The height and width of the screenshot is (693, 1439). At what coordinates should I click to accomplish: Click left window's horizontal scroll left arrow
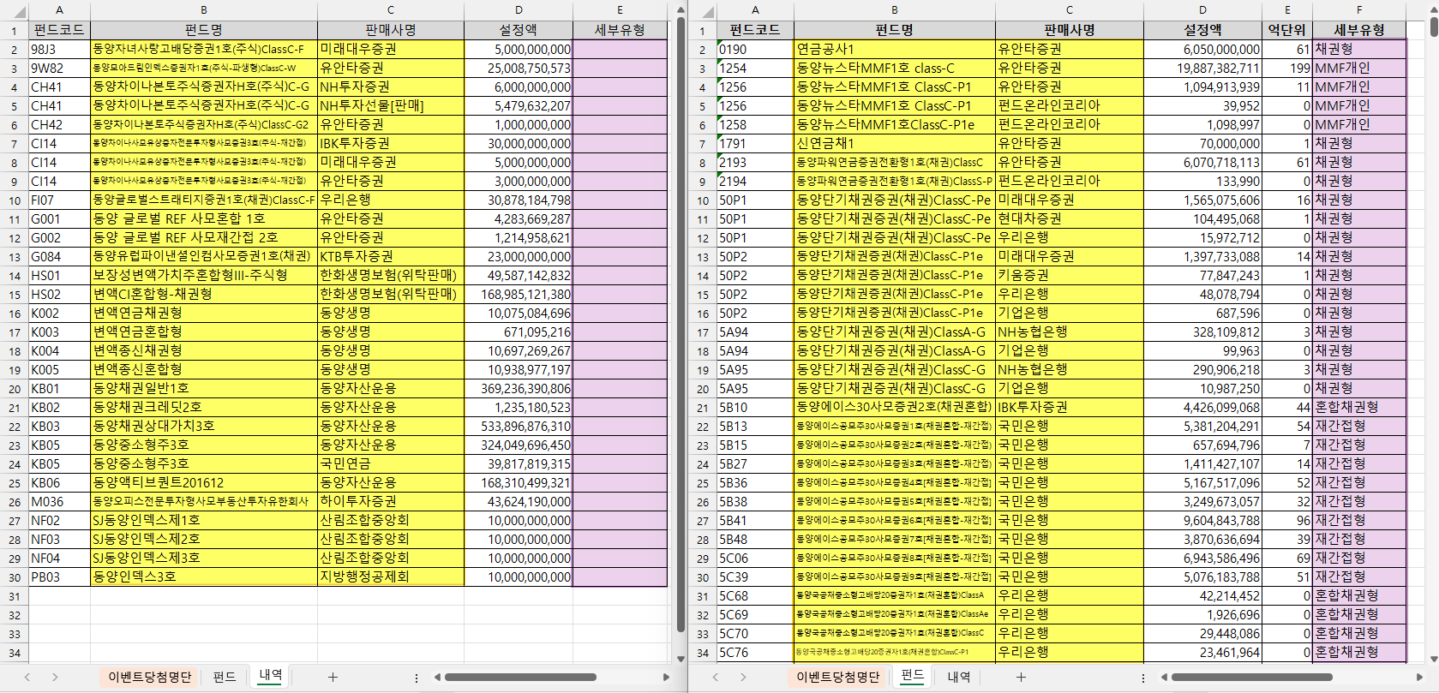pos(438,677)
